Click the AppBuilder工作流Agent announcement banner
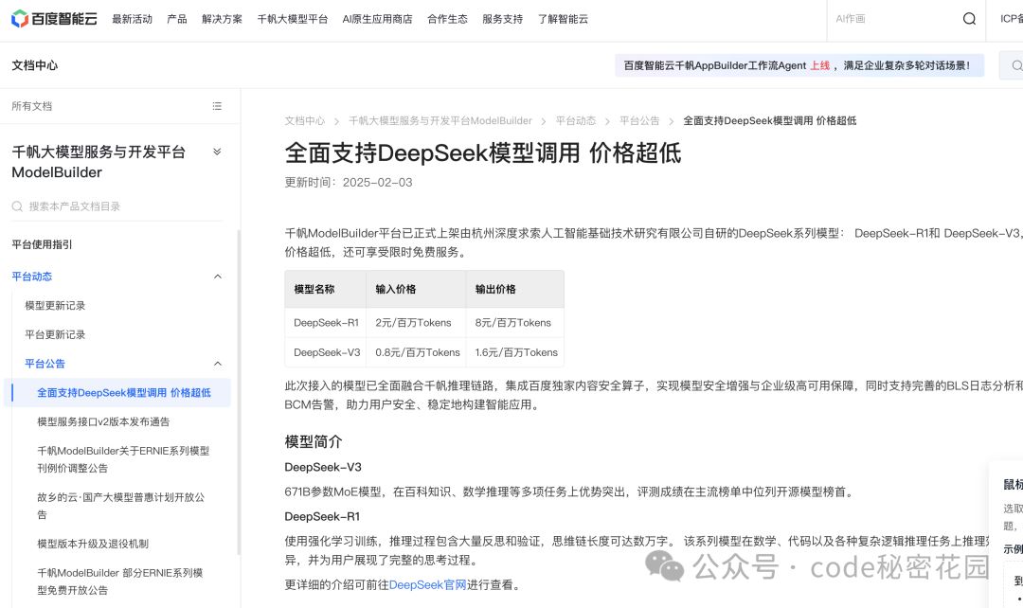 click(x=799, y=65)
